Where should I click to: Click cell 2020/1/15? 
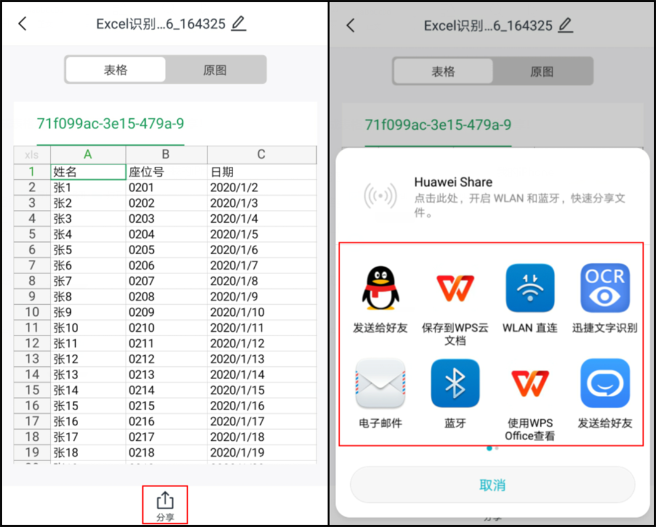262,390
